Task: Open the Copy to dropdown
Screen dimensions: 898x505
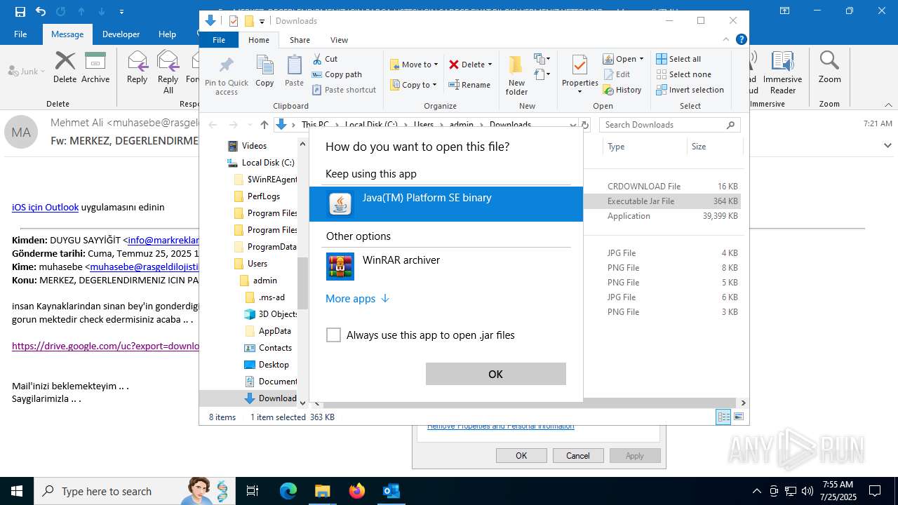Action: (413, 85)
